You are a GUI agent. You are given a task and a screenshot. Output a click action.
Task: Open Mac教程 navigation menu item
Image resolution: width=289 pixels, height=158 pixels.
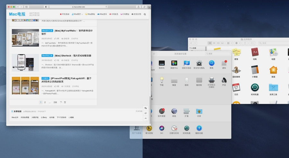tap(90, 14)
